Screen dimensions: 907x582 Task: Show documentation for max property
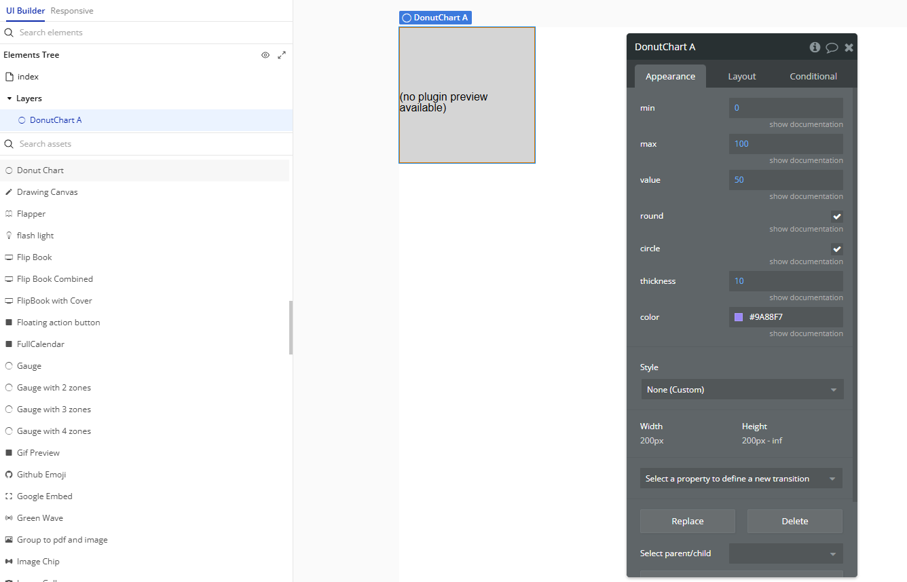(806, 160)
